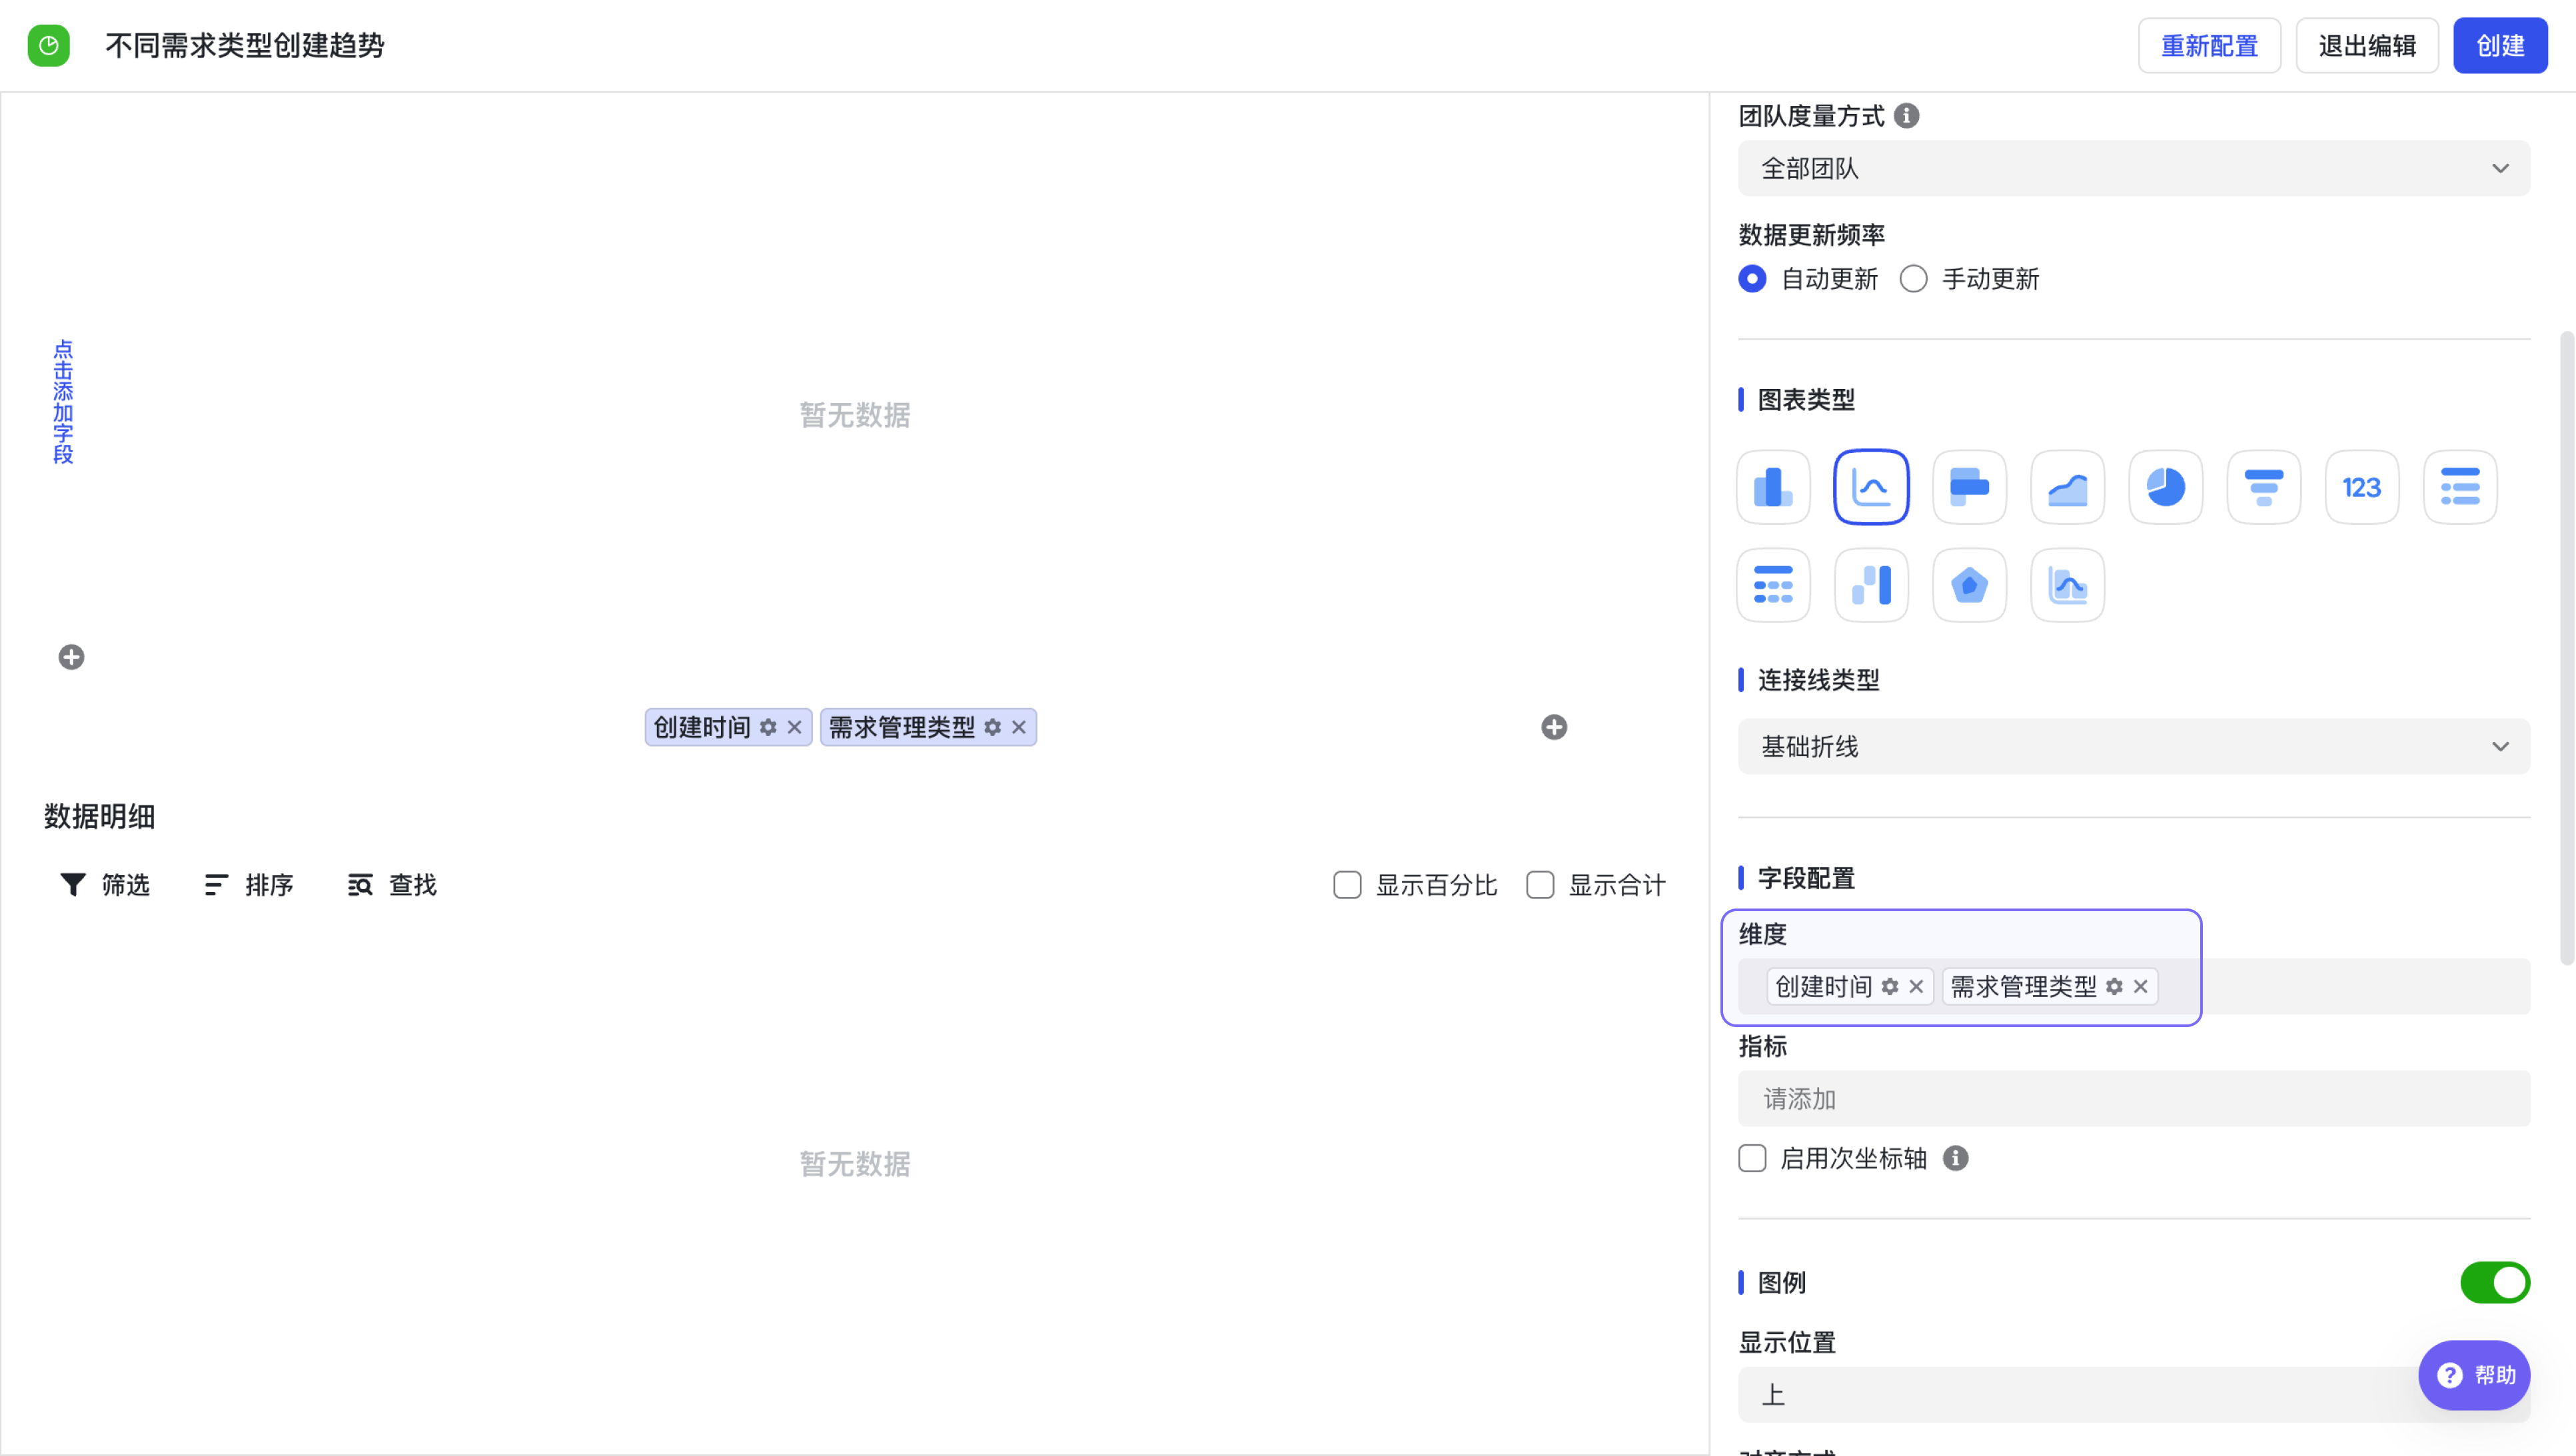Open the 显示位置 dropdown showing 上
This screenshot has height=1456, width=2576.
tap(2133, 1394)
